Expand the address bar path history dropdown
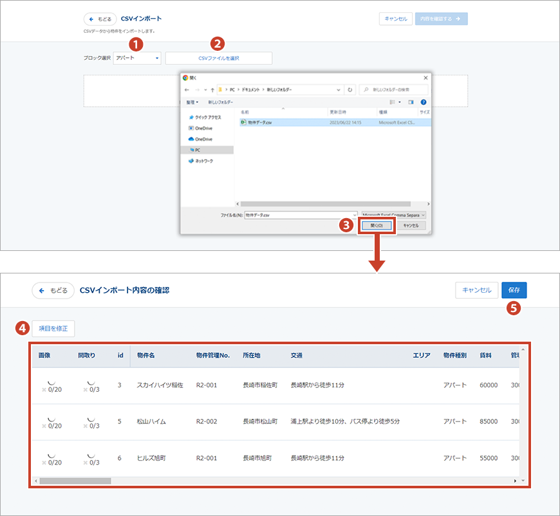This screenshot has height=516, width=560. tap(339, 89)
